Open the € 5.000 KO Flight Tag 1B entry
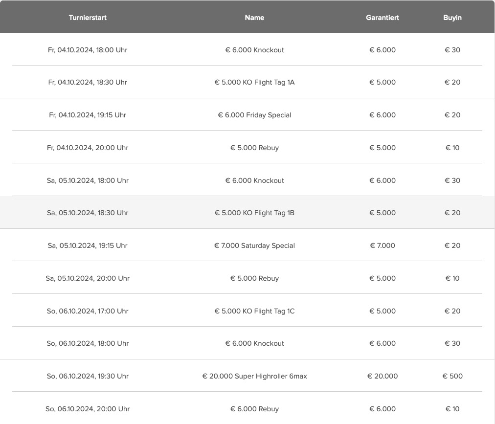The width and height of the screenshot is (495, 424). click(254, 213)
